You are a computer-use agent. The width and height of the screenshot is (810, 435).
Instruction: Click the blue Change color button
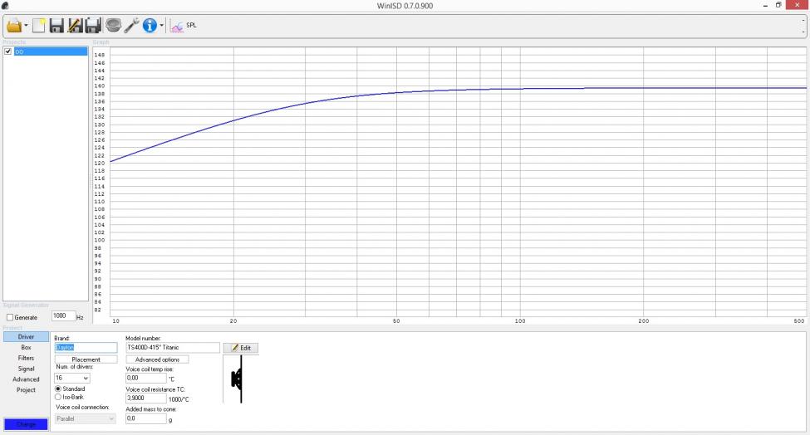[x=26, y=424]
